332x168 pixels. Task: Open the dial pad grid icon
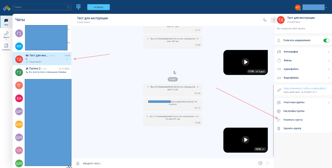[78, 7]
